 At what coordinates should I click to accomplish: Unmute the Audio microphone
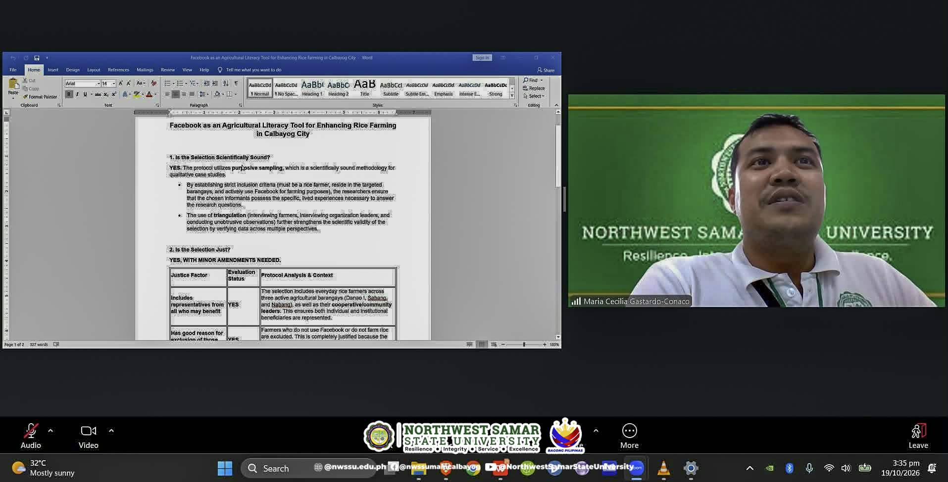tap(31, 436)
